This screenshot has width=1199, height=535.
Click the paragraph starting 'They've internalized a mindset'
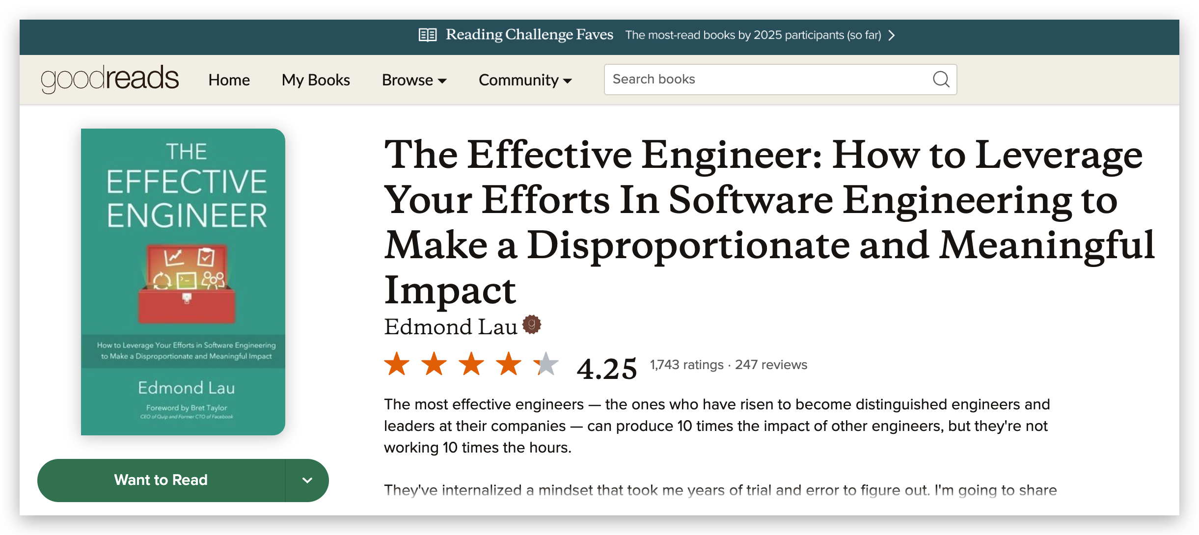tap(720, 490)
